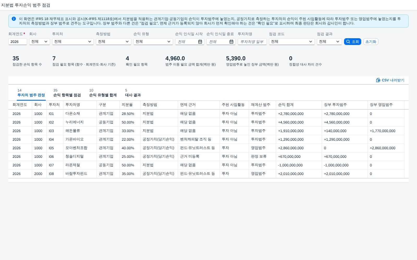Open calendar picker for 손익 인식일 종료
The width and height of the screenshot is (417, 260).
(231, 42)
